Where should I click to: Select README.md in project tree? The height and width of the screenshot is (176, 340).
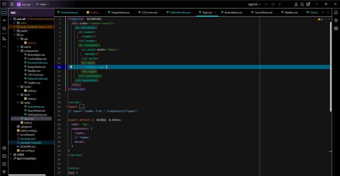click(x=26, y=146)
